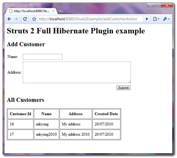
Task: Select customer id cell 16
Action: [20, 124]
